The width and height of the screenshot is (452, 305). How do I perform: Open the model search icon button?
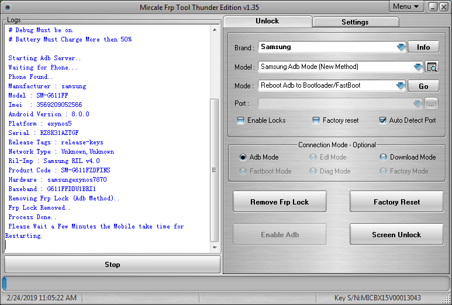[432, 67]
